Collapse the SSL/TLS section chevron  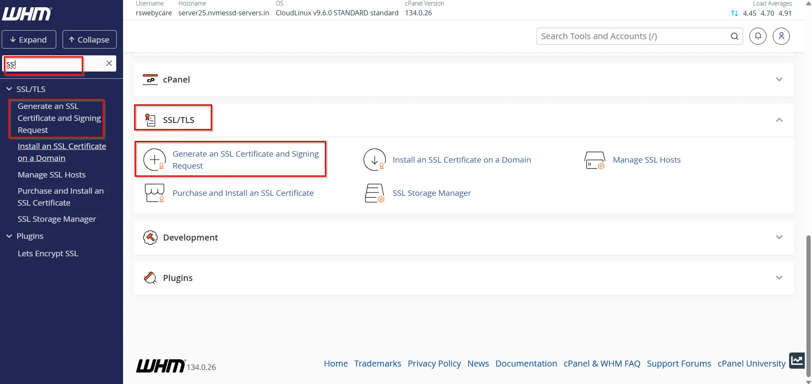779,120
